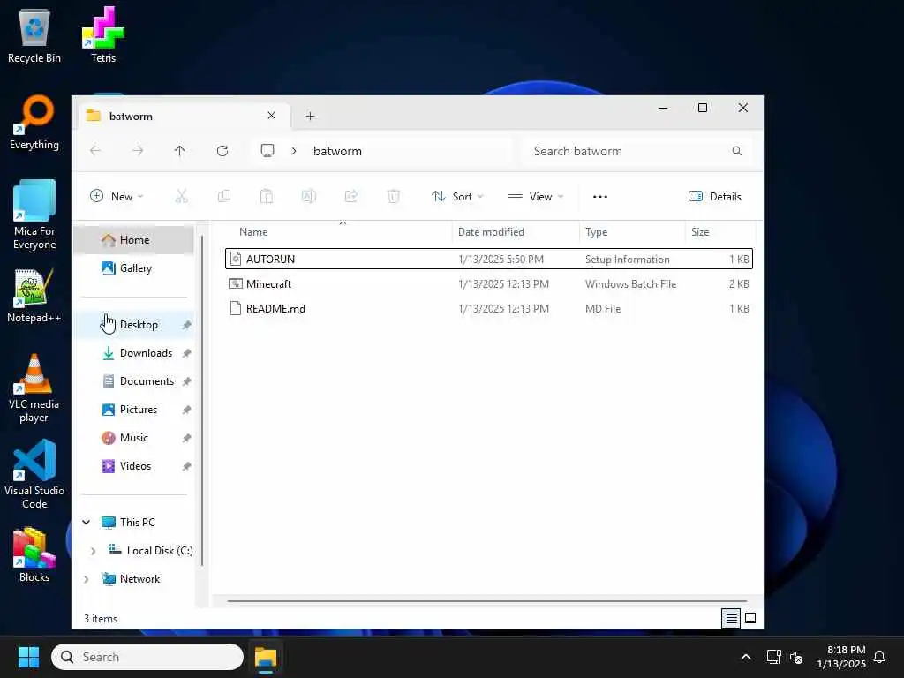Open the Downloads quick access folder

click(x=134, y=353)
